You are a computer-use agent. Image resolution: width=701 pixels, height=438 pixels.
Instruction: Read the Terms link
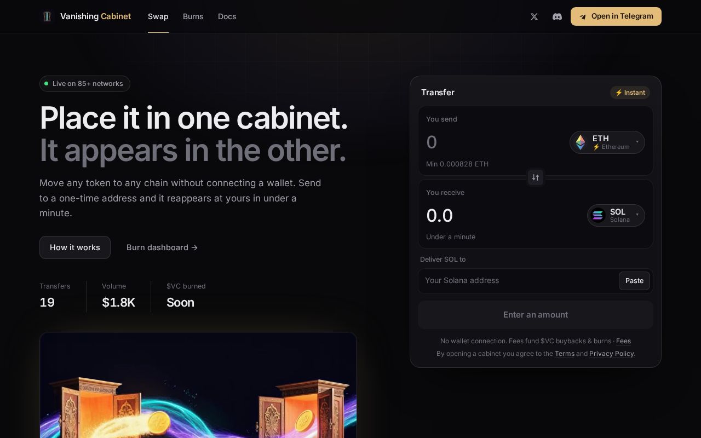pos(565,354)
